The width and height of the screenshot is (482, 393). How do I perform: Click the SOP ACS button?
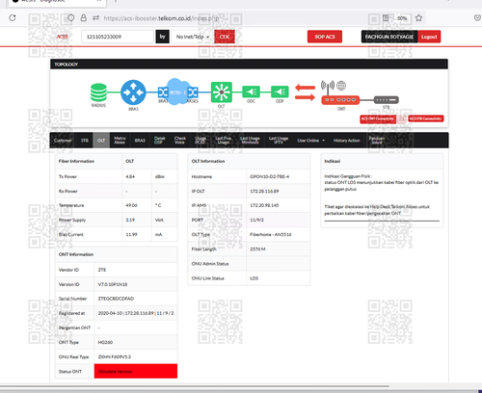click(325, 37)
